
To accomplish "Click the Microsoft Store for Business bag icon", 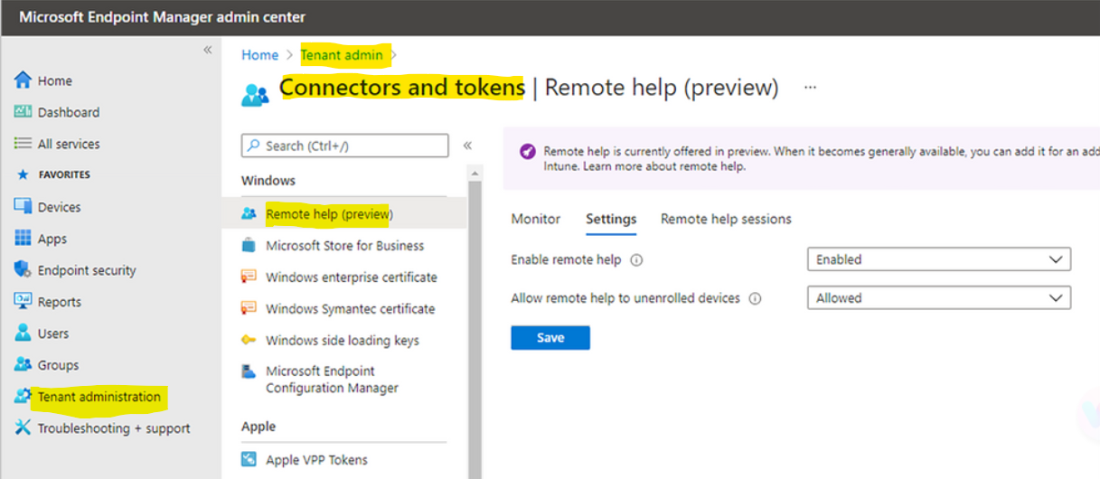I will (249, 245).
